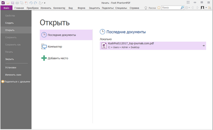The width and height of the screenshot is (213, 130).
Task: Expand the customize quick access toolbar arrow
Action: (x=45, y=3)
